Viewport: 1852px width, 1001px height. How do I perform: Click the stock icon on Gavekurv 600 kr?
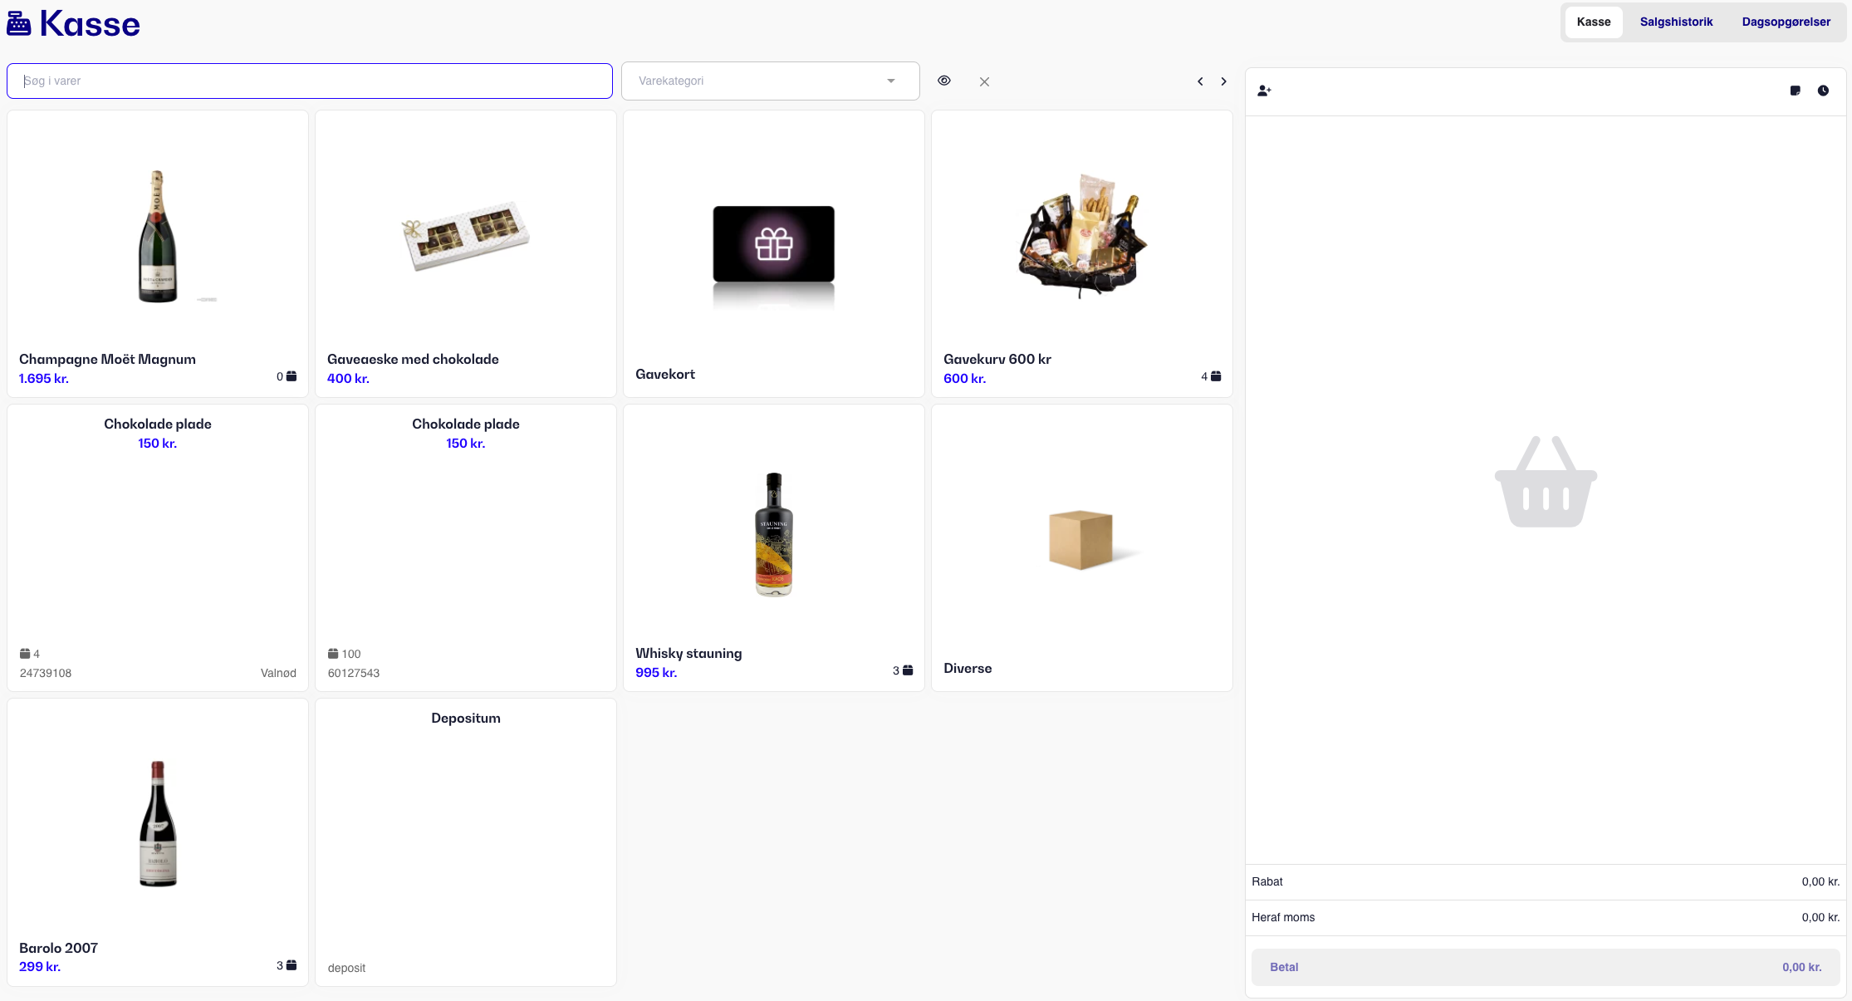click(1216, 376)
